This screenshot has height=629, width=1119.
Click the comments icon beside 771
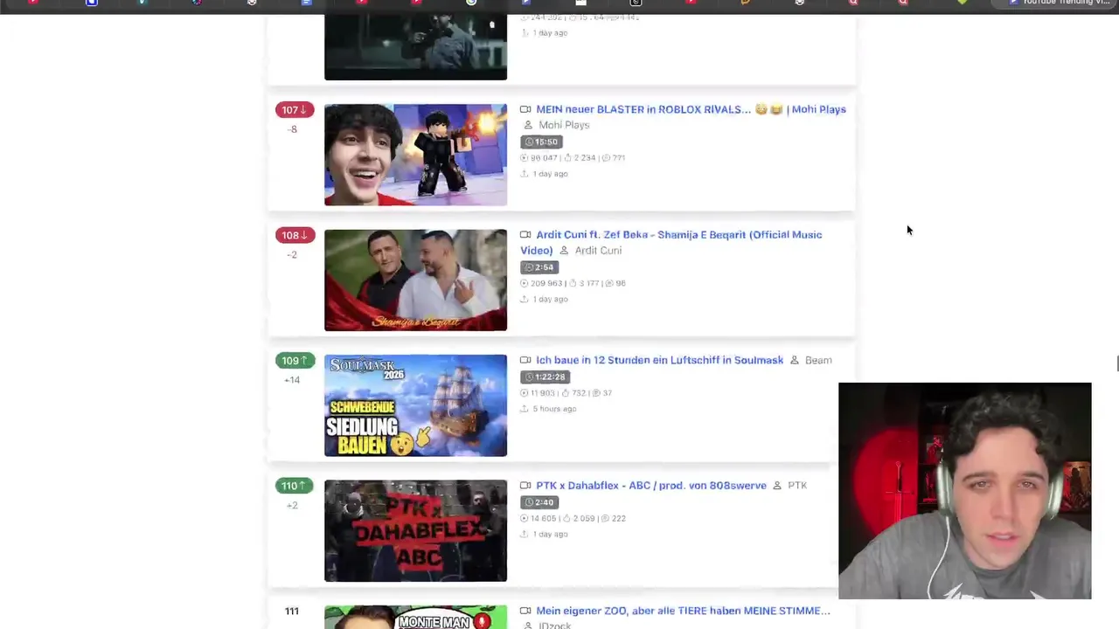pos(607,158)
